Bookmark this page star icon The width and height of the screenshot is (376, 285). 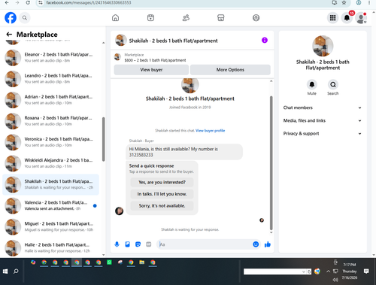pyautogui.click(x=344, y=2)
